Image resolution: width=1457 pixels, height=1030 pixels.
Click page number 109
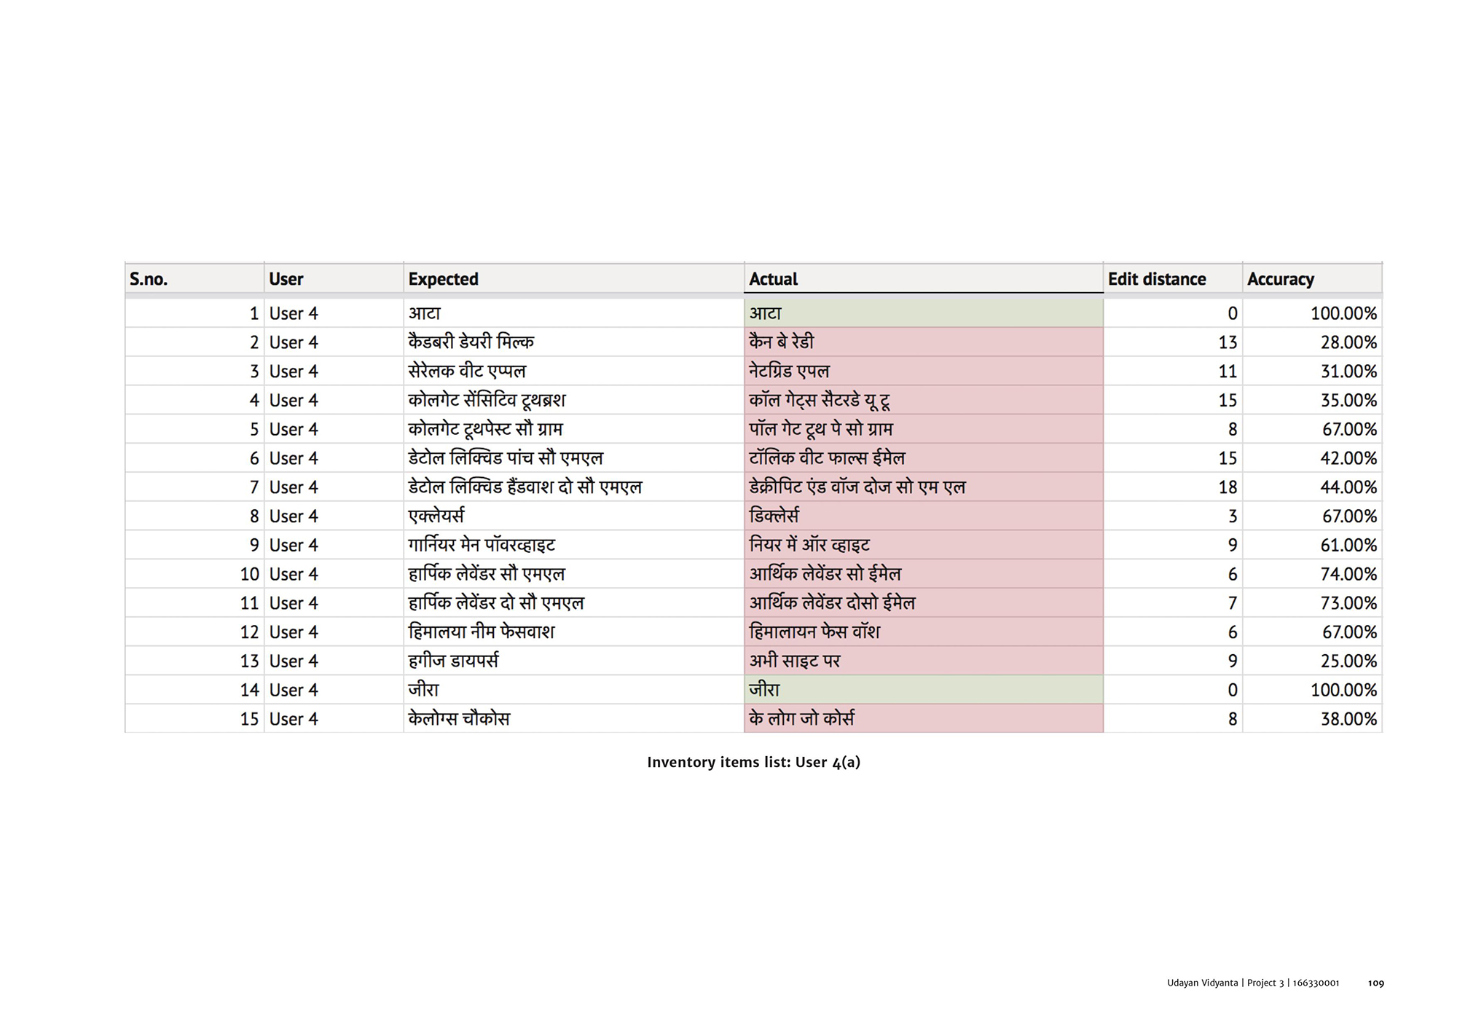(x=1375, y=983)
